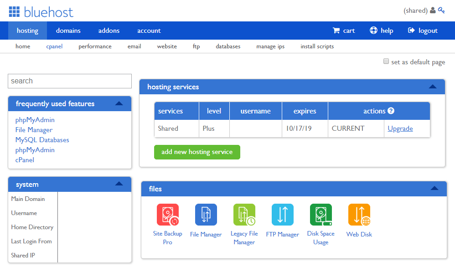455x267 pixels.
Task: Open the Legacy File Manager icon
Action: point(244,215)
